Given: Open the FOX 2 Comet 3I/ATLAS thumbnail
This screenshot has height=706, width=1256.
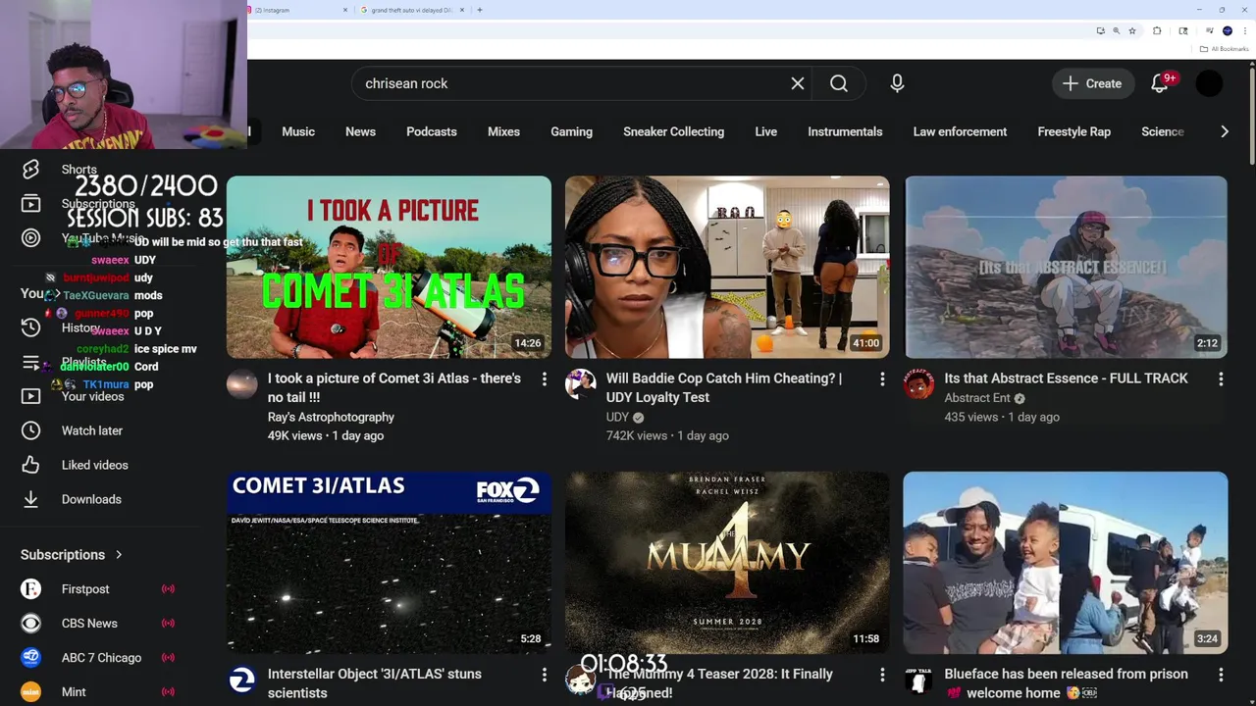Looking at the screenshot, I should coord(389,563).
